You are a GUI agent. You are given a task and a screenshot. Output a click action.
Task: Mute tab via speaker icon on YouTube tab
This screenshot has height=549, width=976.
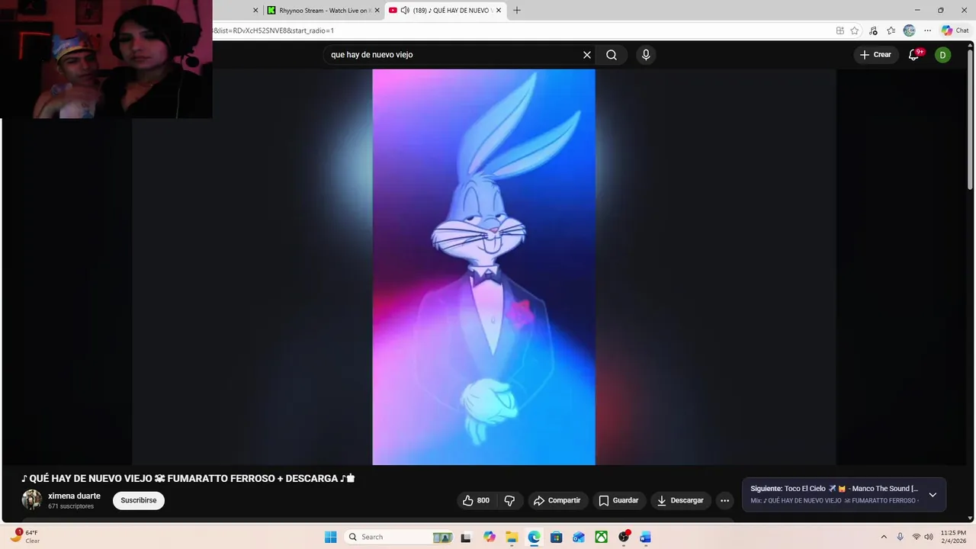coord(405,11)
